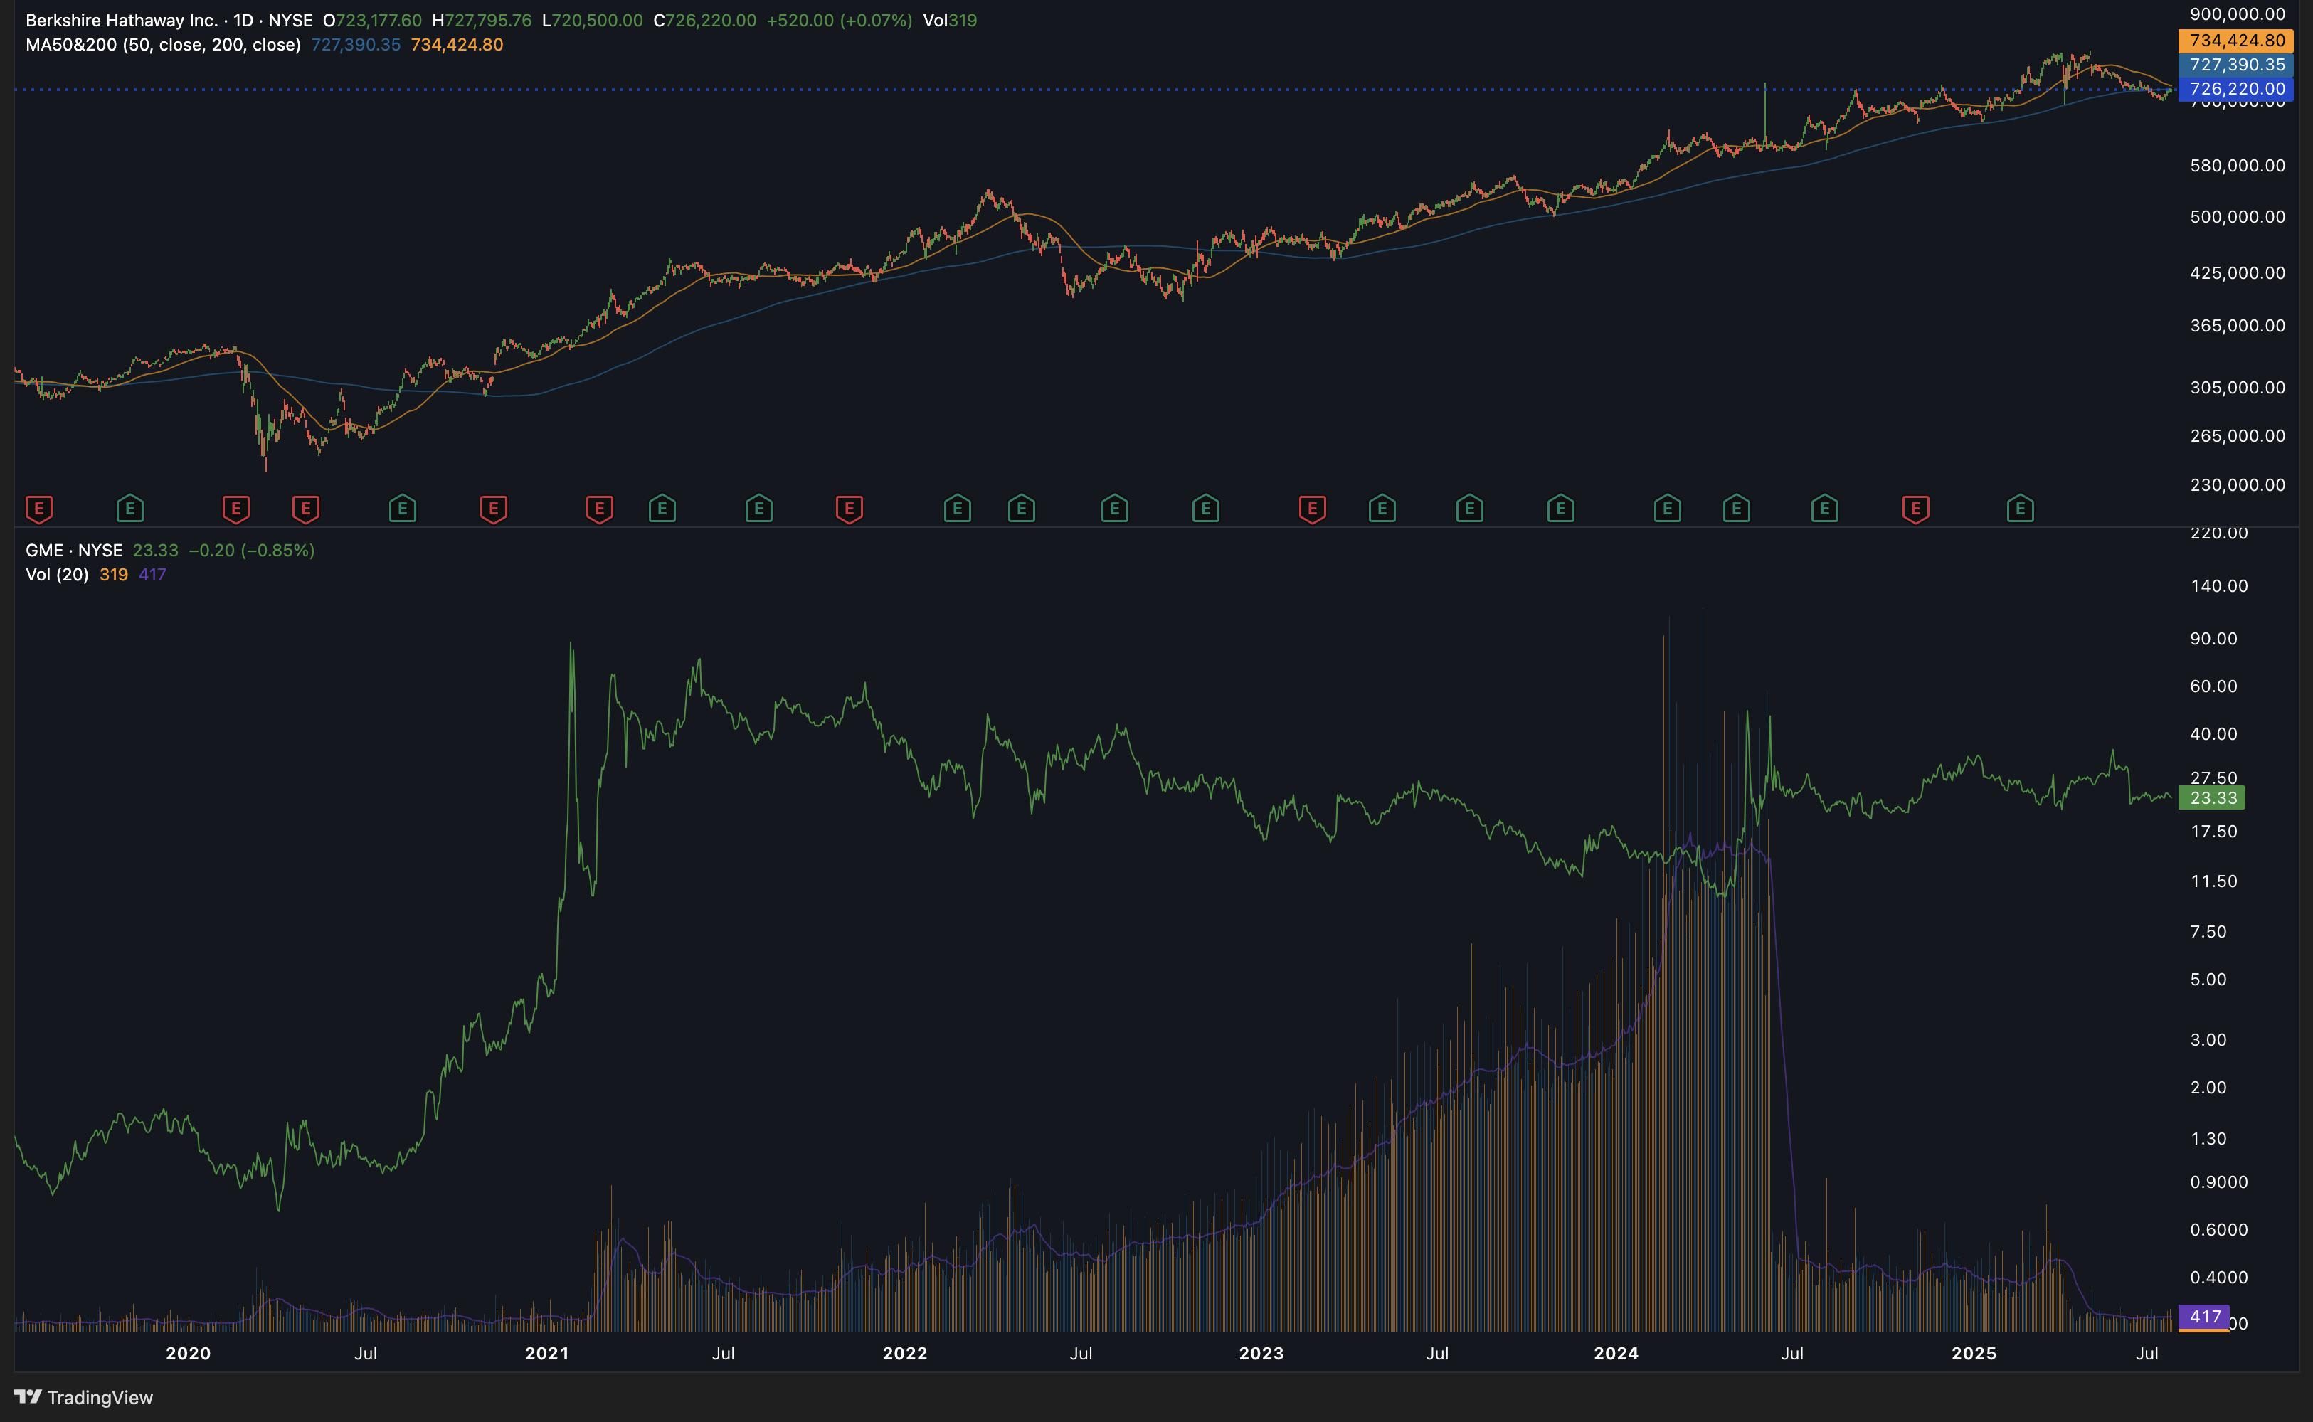The height and width of the screenshot is (1422, 2313).
Task: Click the green earnings marker from late 2019
Action: coord(129,509)
